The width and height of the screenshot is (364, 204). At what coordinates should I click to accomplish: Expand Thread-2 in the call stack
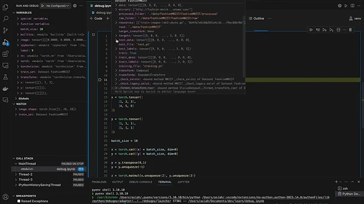(x=16, y=174)
